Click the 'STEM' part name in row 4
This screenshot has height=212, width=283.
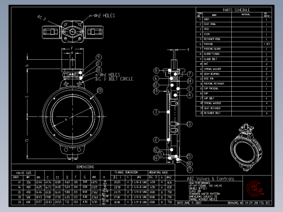point(207,34)
